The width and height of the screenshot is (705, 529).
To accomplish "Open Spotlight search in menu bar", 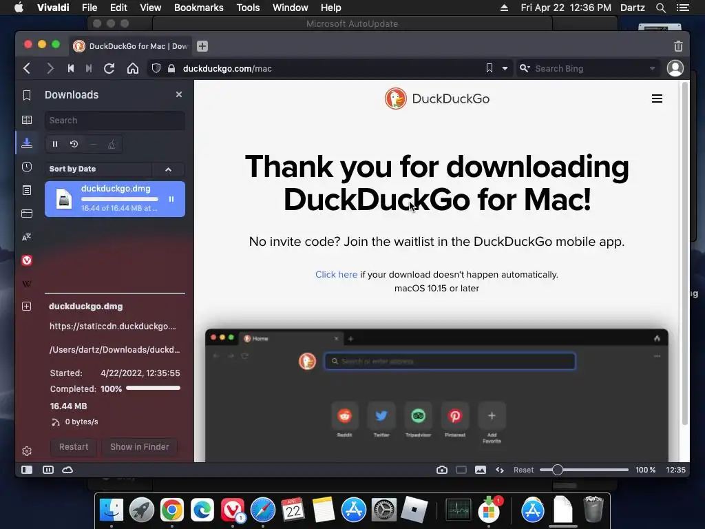I will click(x=660, y=8).
